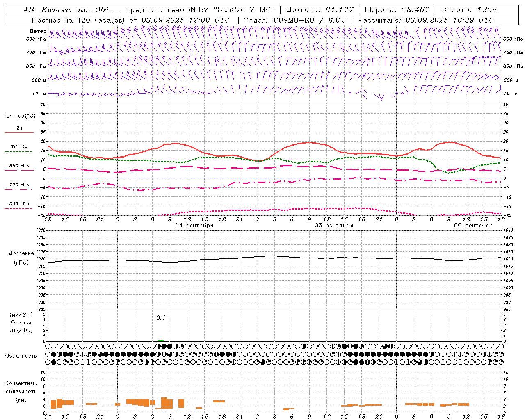Image resolution: width=525 pixels, height=420 pixels.
Task: Click the Облачность section label
Action: (21, 356)
